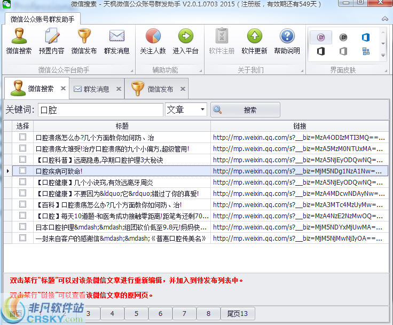Switch to the 微信发布 document tab
This screenshot has height=325, width=393.
(x=156, y=89)
